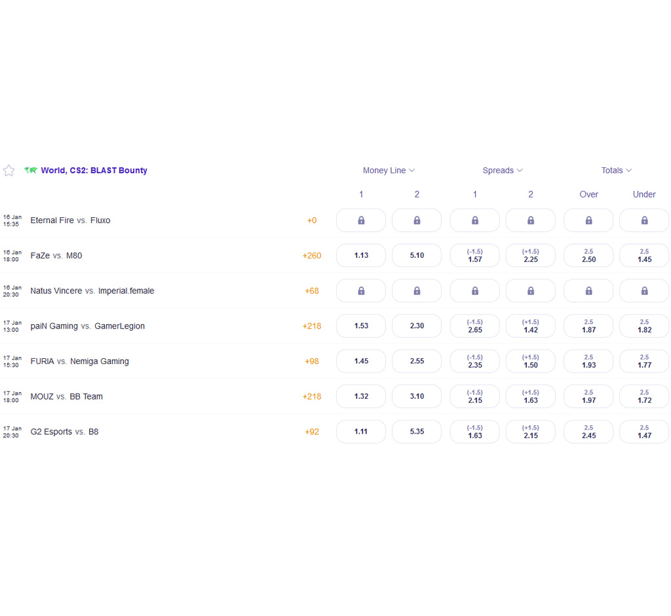This screenshot has height=616, width=671.
Task: Show +218 more markets for MOUZ match
Action: [311, 397]
